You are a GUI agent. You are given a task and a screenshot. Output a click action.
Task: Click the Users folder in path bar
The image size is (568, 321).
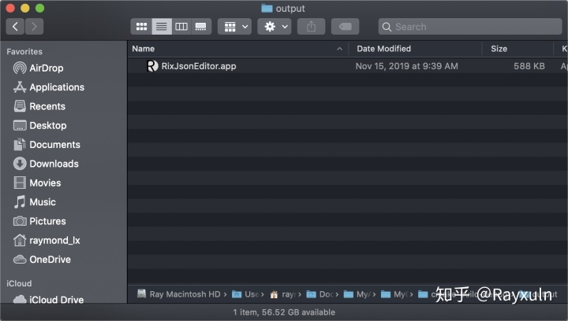[245, 294]
